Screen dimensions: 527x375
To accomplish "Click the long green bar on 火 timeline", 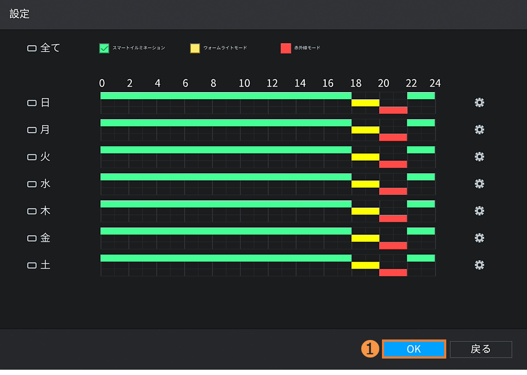I will point(226,150).
